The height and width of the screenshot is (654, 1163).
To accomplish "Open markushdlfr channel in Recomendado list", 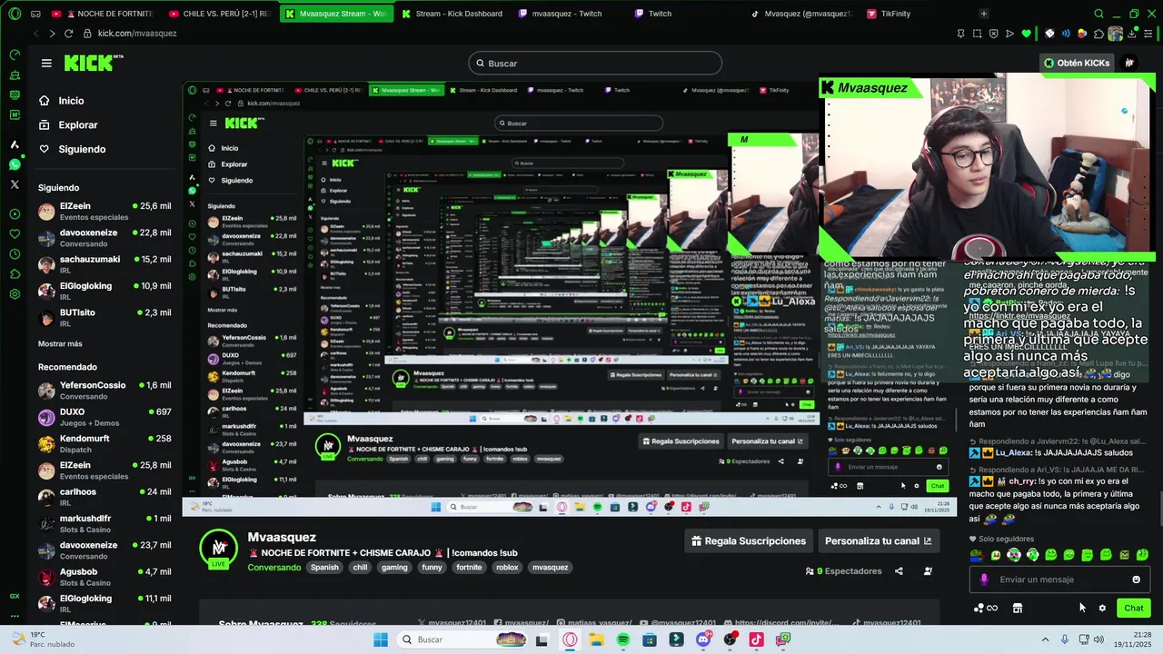I will pos(104,523).
